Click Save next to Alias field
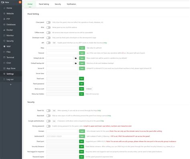This screenshot has width=190, height=159. (82, 48)
